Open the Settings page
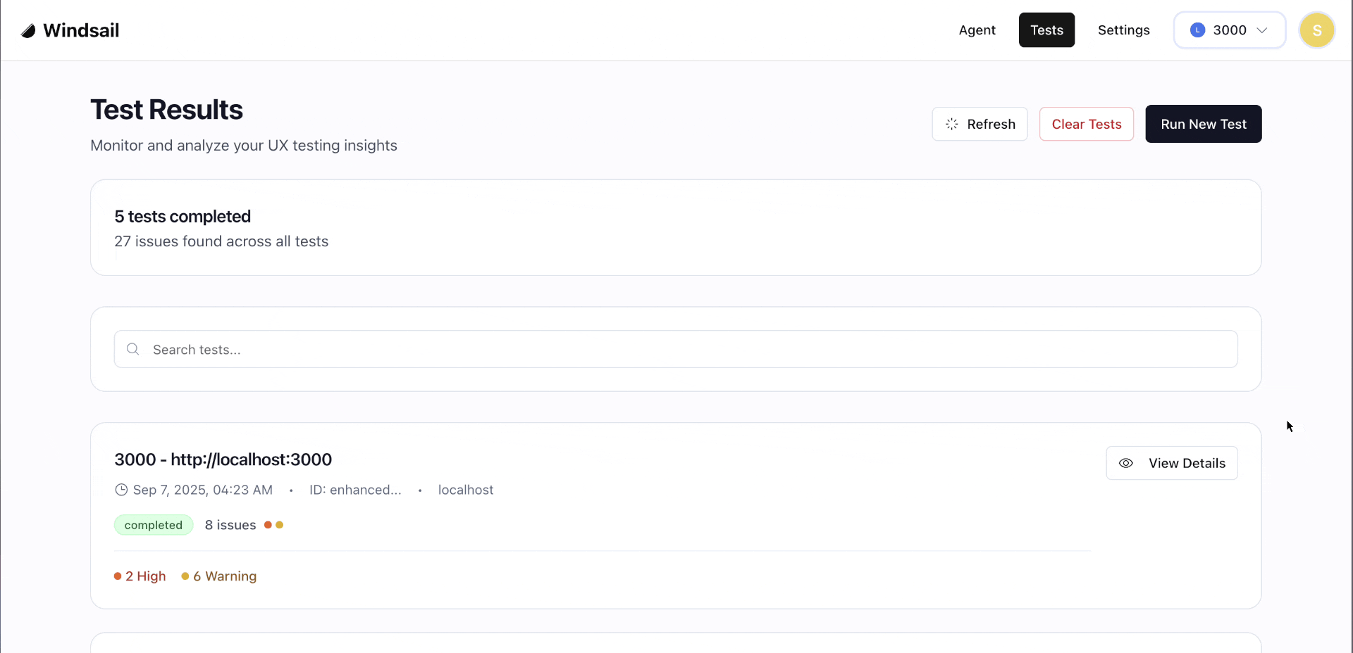Screen dimensions: 1353x653 pos(1123,30)
